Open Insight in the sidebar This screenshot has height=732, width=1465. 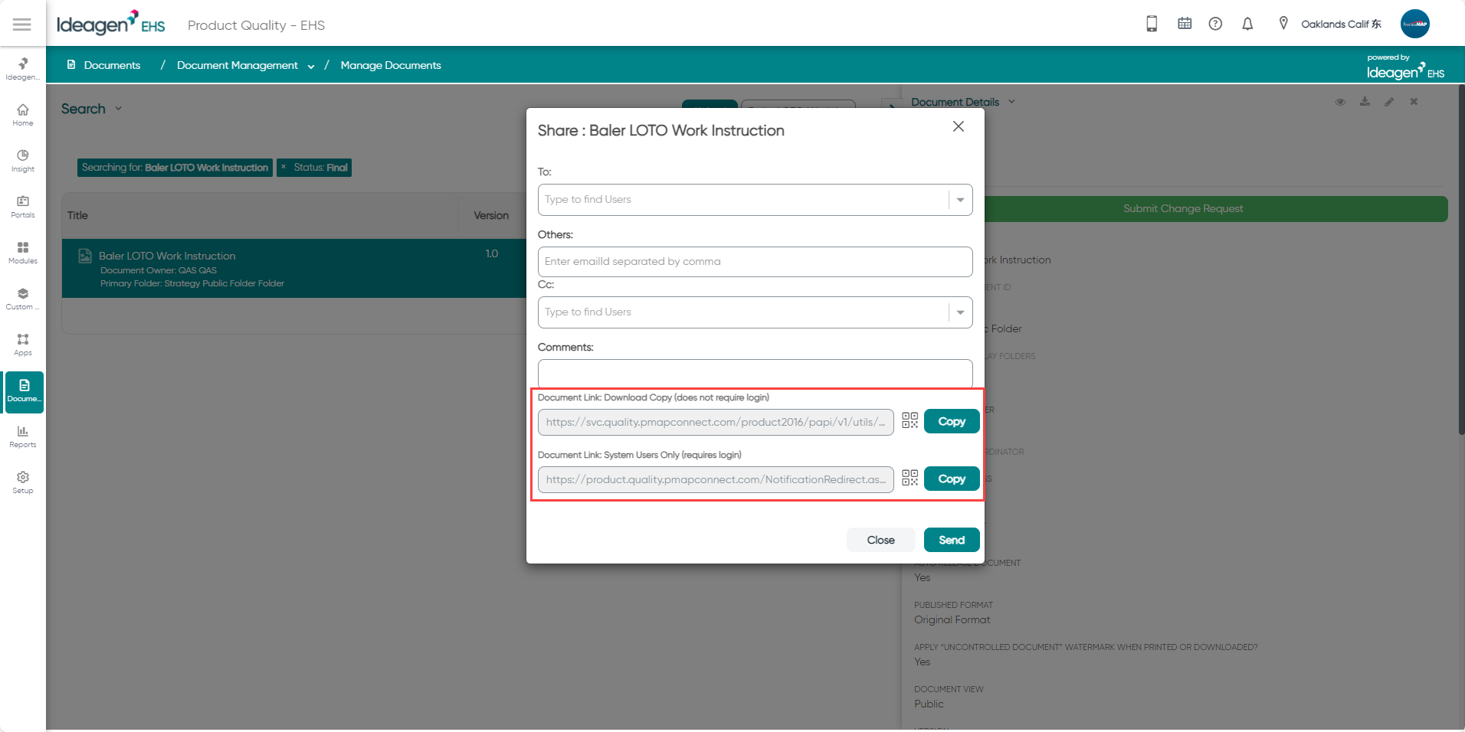click(x=23, y=161)
